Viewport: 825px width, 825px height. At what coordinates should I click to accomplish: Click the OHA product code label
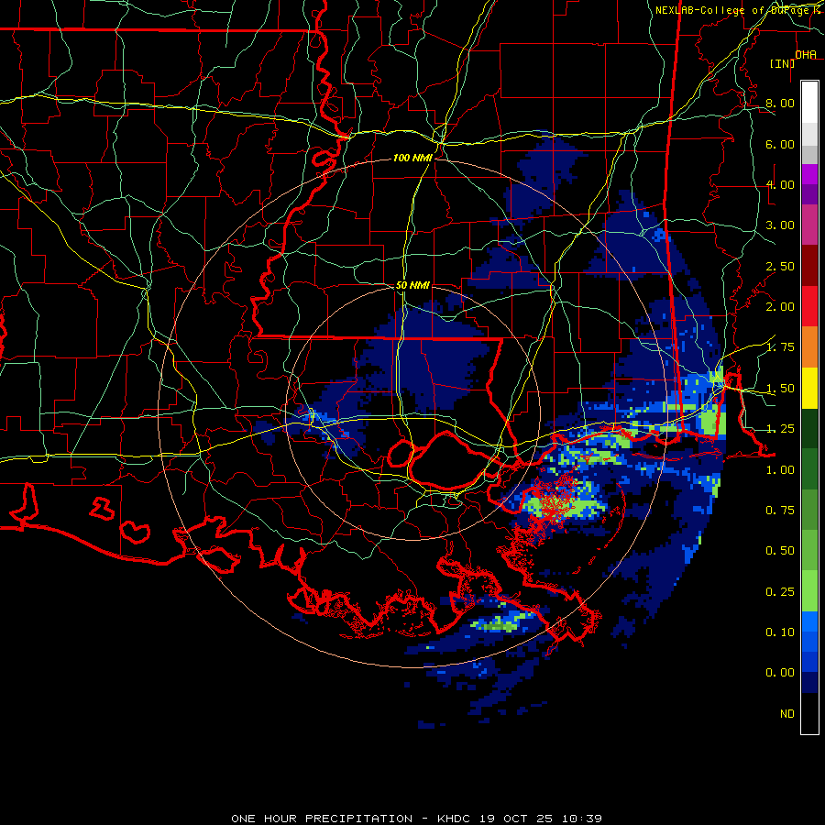click(x=806, y=55)
